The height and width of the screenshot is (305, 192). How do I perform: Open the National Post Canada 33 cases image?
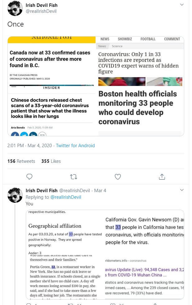pos(51,60)
